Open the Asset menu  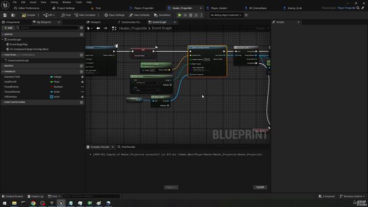coord(33,2)
